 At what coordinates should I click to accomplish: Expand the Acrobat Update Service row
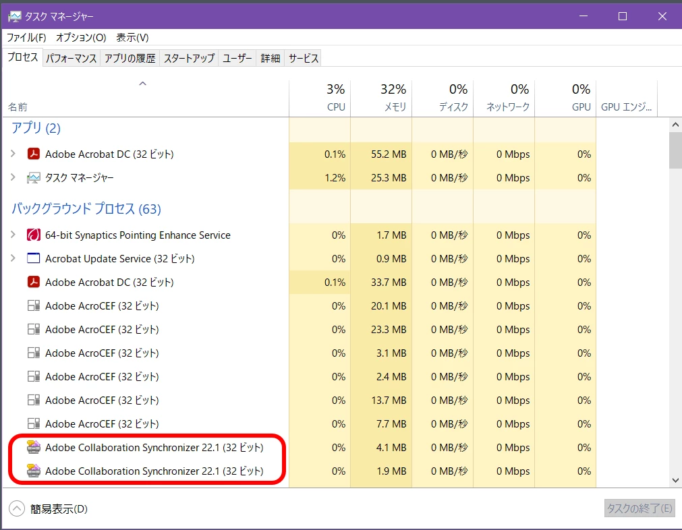point(13,258)
